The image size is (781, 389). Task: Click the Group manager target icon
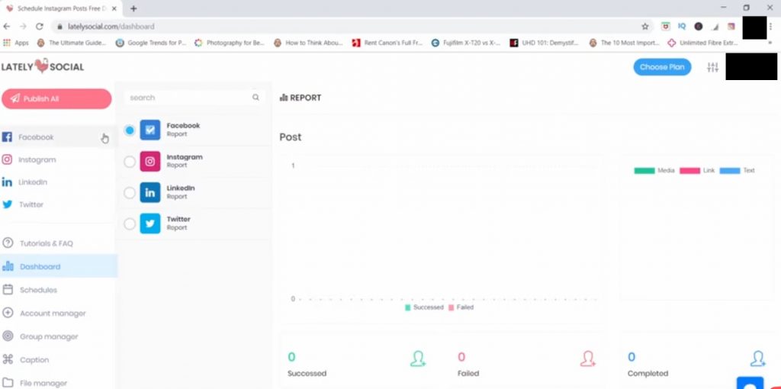(8, 336)
